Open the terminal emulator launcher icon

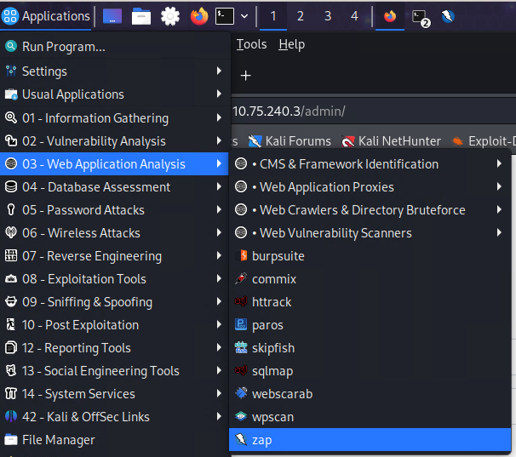point(225,16)
